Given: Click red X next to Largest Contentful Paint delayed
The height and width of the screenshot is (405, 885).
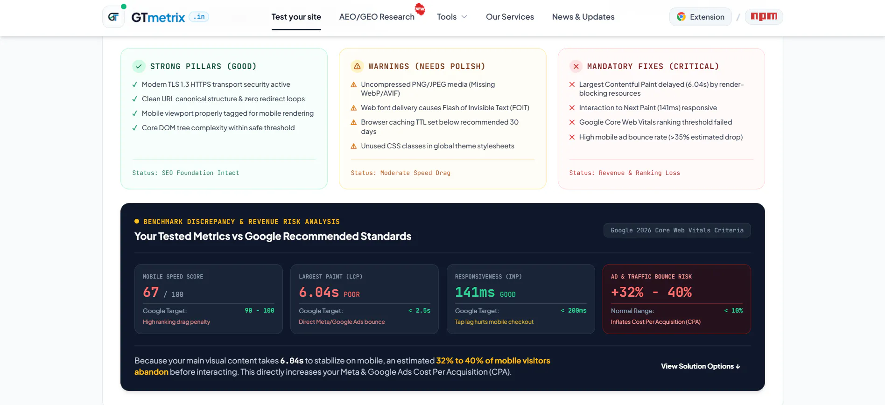Looking at the screenshot, I should pyautogui.click(x=572, y=84).
